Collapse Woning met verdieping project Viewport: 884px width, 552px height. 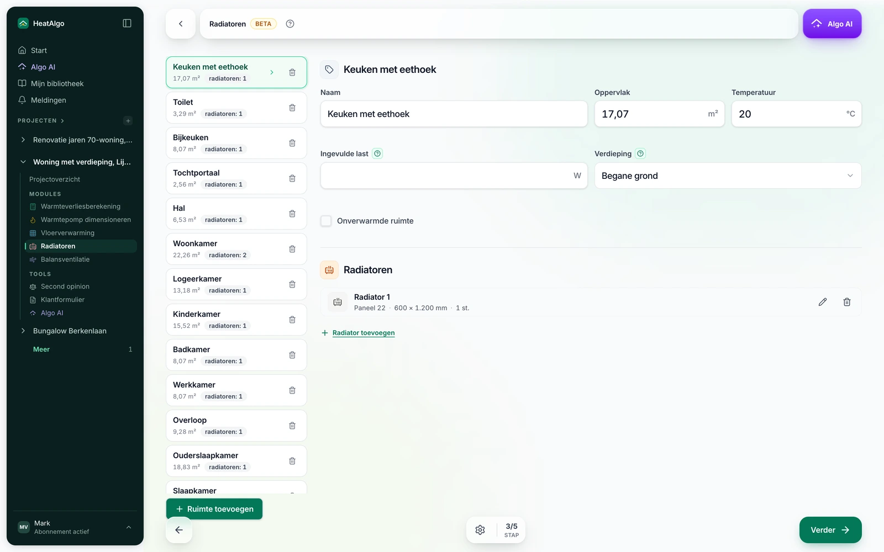coord(23,162)
